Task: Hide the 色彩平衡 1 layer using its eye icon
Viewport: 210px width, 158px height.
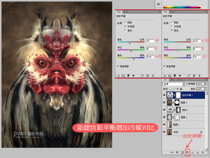Action: (x=165, y=95)
